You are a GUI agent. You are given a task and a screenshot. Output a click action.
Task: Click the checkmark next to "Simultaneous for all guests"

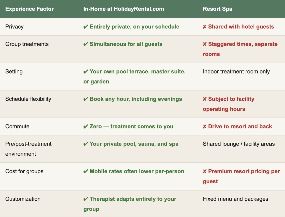point(86,44)
